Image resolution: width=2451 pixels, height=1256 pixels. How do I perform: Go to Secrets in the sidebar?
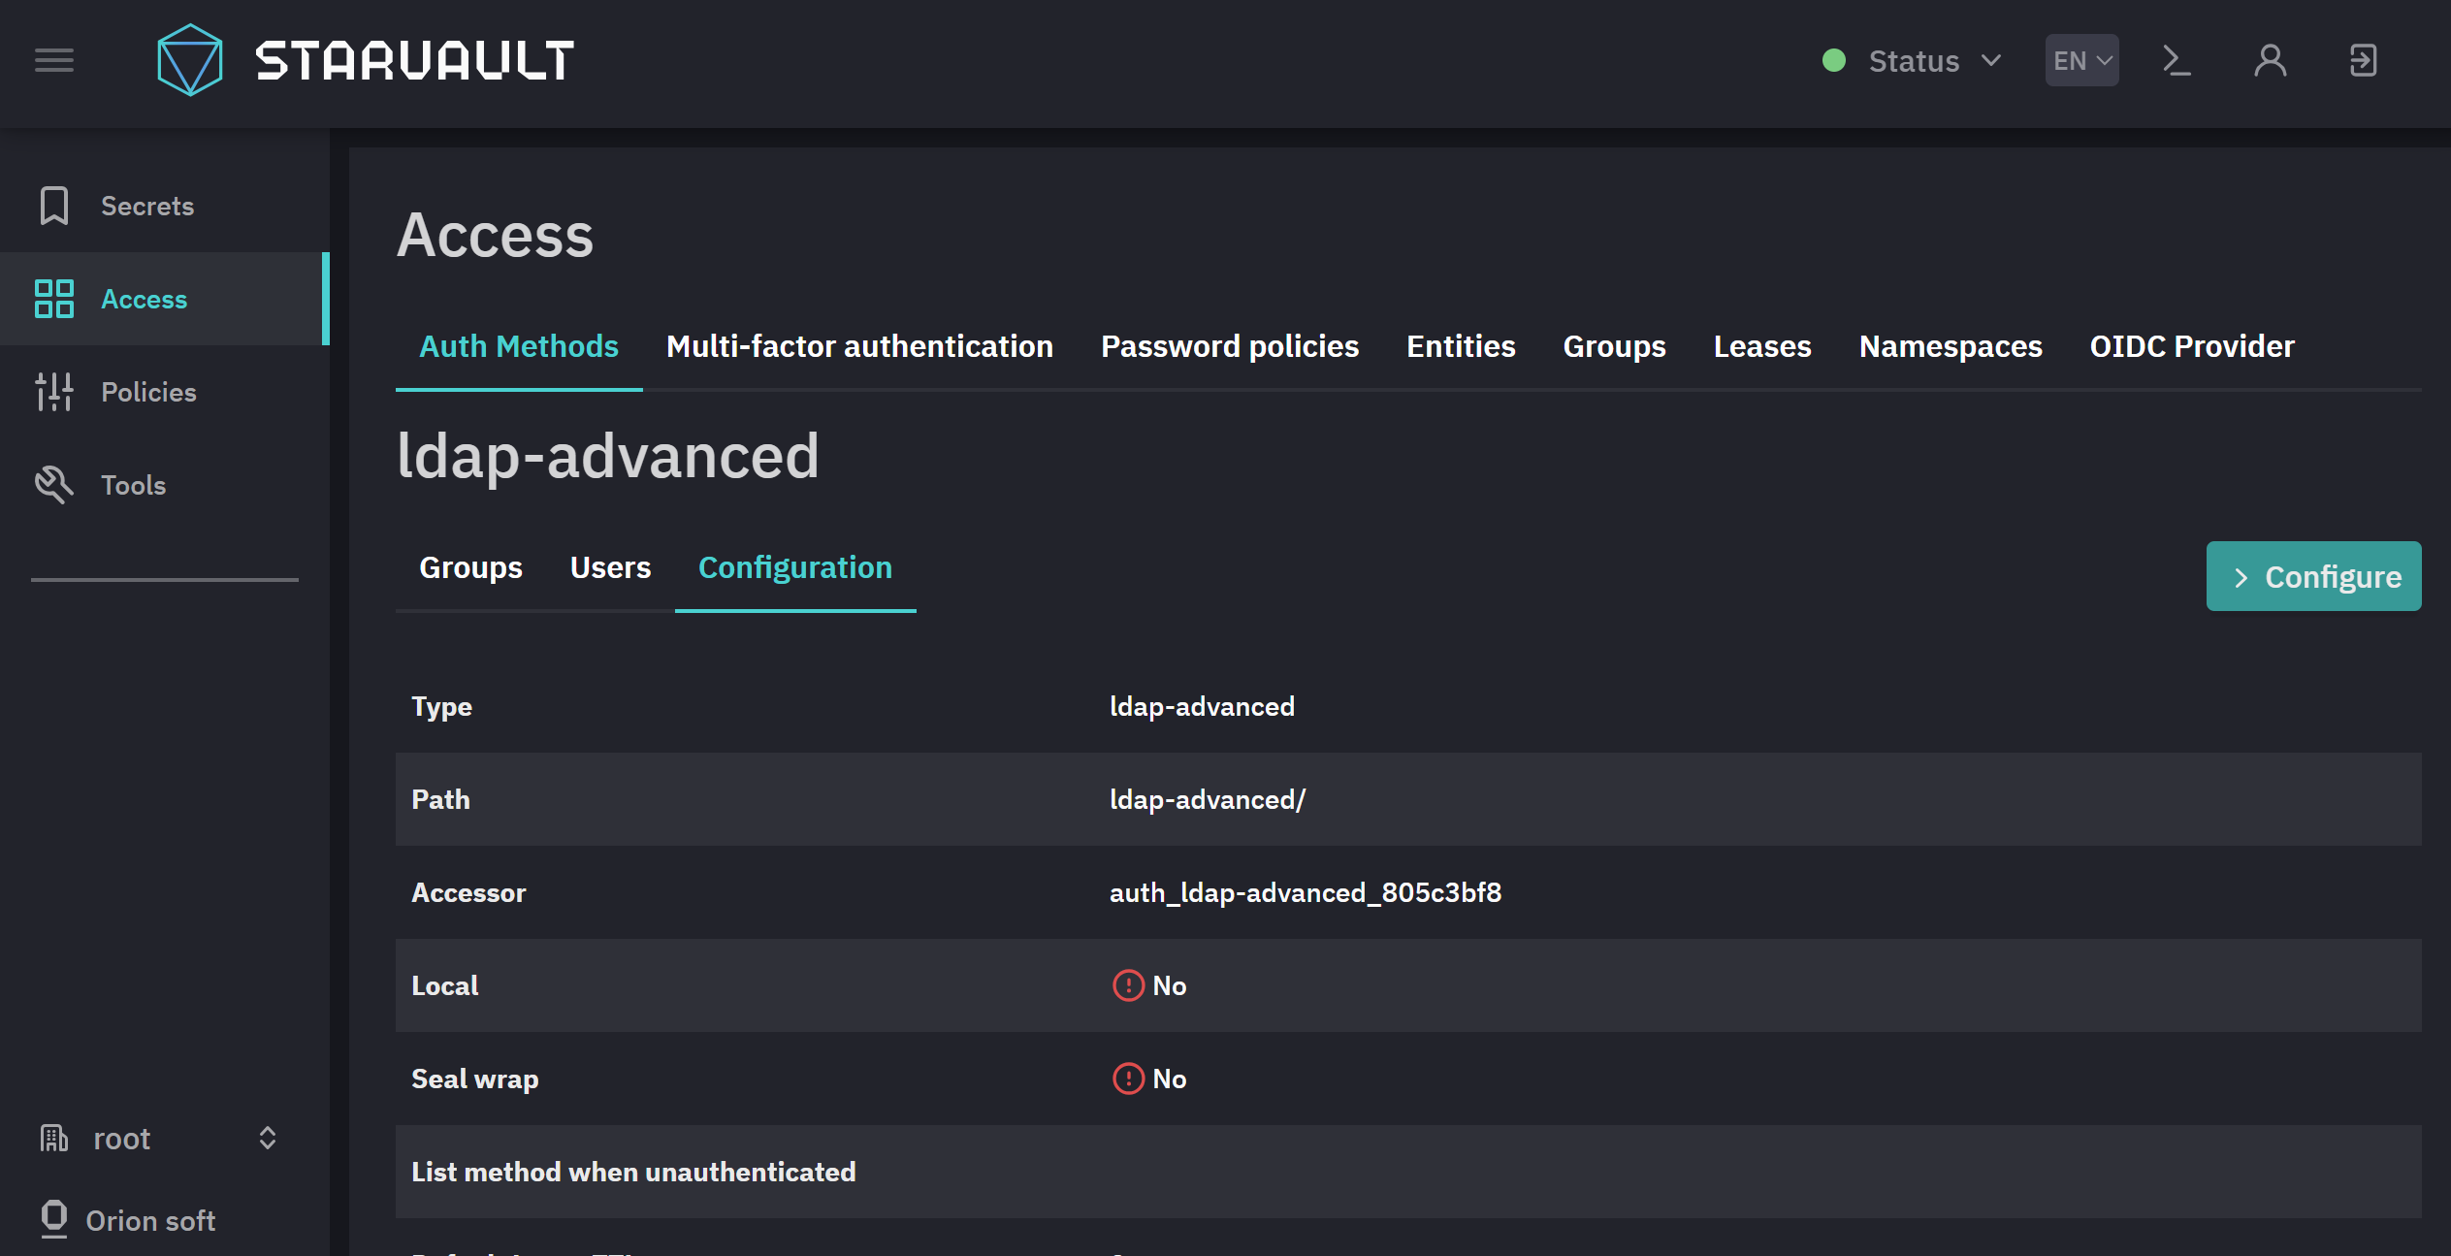tap(165, 206)
